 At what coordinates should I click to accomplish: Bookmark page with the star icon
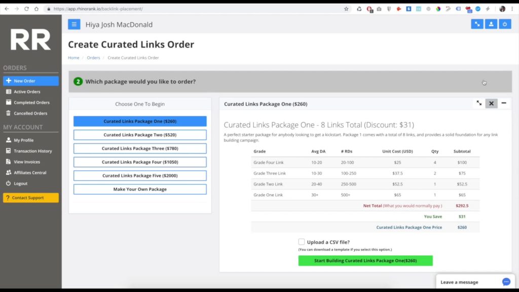point(346,9)
